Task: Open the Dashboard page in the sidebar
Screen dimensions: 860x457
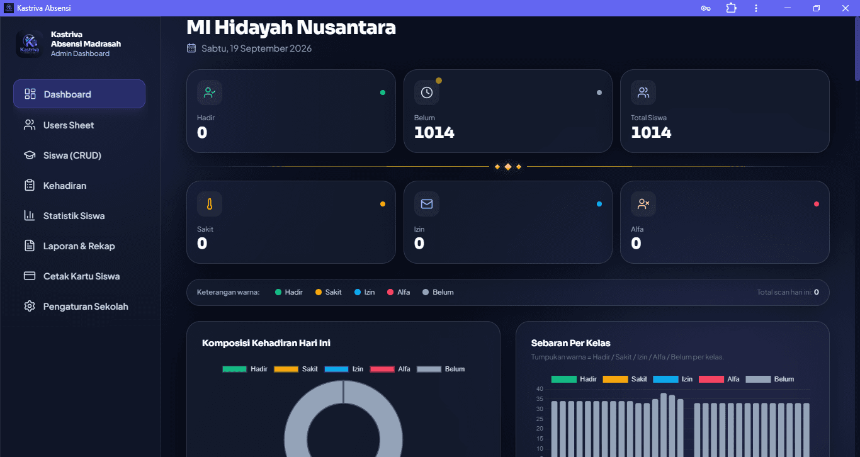Action: (79, 94)
